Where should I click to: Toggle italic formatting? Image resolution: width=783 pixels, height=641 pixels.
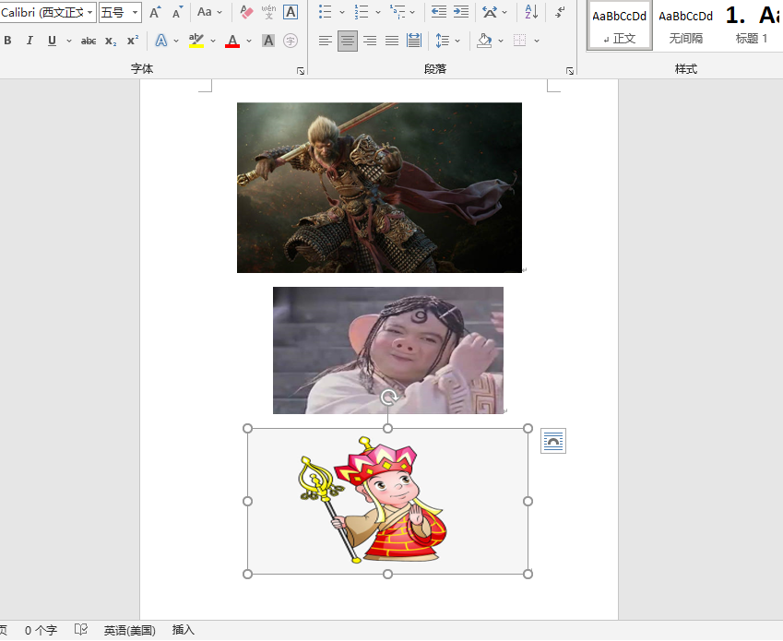click(x=30, y=41)
